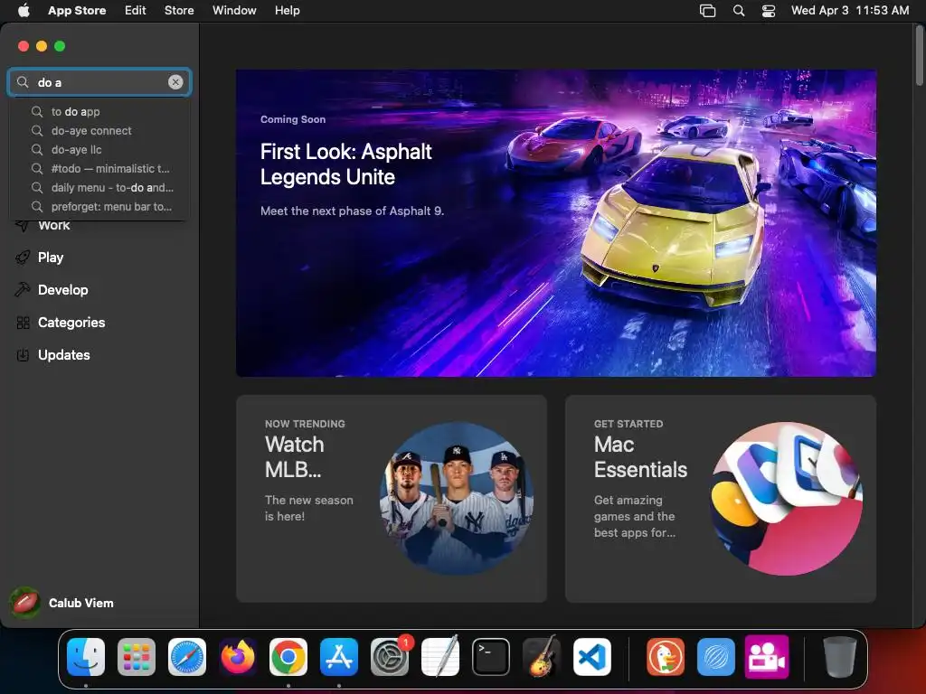Open the Watch MLB trending card
The height and width of the screenshot is (694, 926).
point(392,499)
